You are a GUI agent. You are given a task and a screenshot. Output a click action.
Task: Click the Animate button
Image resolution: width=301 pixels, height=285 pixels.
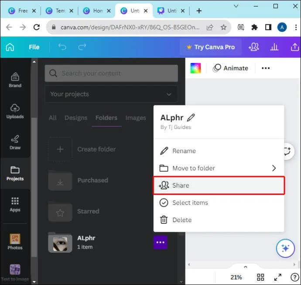point(230,68)
